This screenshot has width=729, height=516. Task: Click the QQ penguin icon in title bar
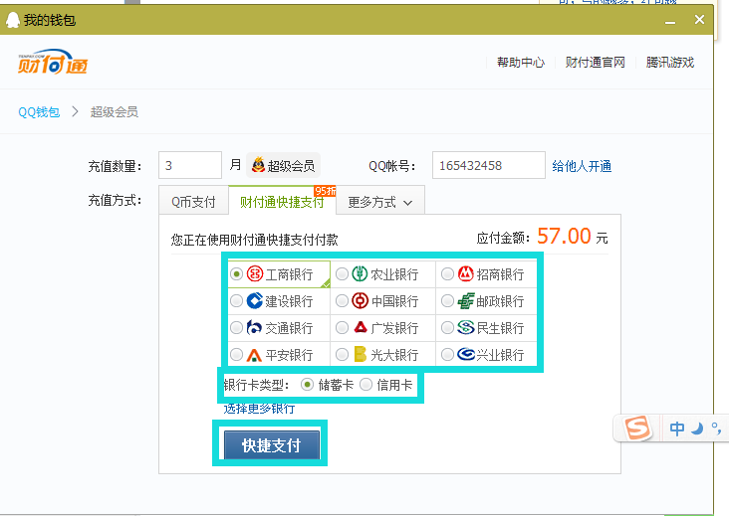pyautogui.click(x=13, y=20)
